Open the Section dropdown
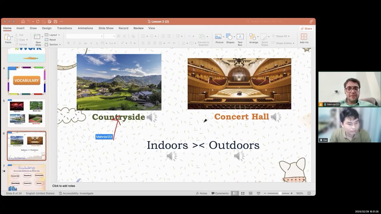 pyautogui.click(x=53, y=45)
